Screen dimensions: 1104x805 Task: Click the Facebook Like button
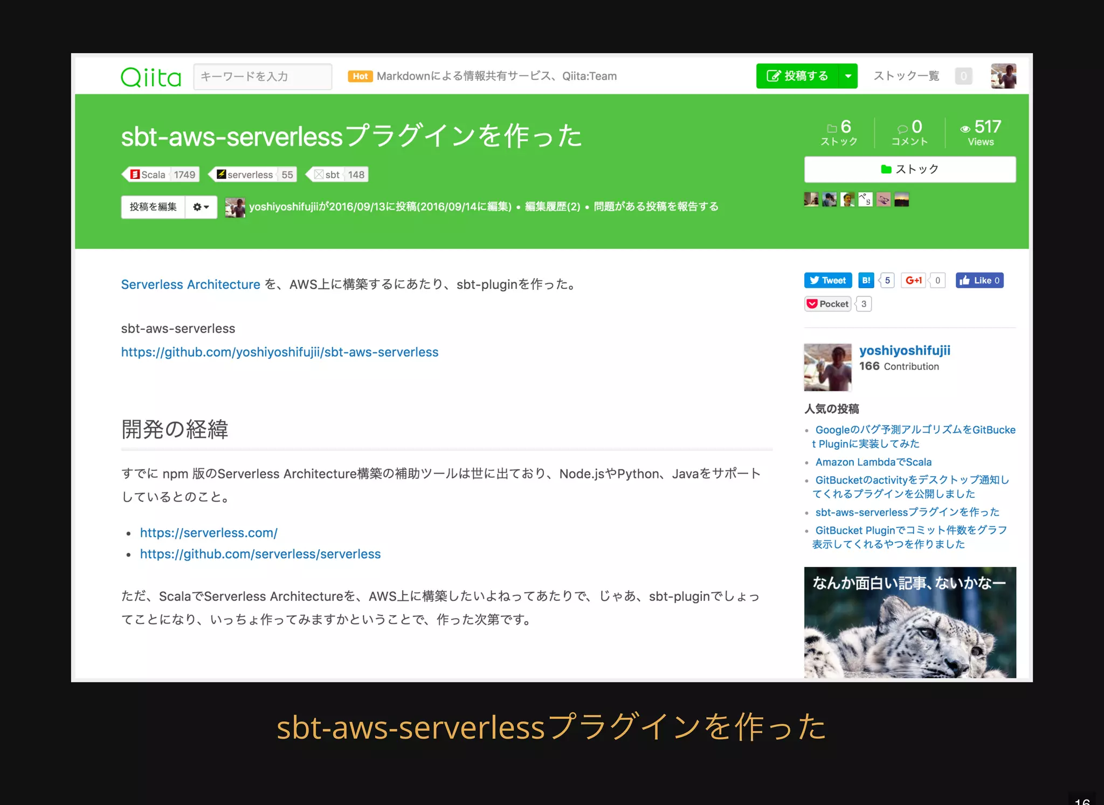[x=979, y=280]
